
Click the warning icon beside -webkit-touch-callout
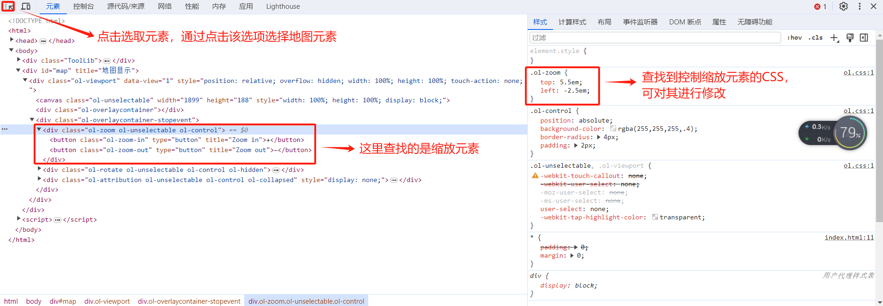(535, 176)
